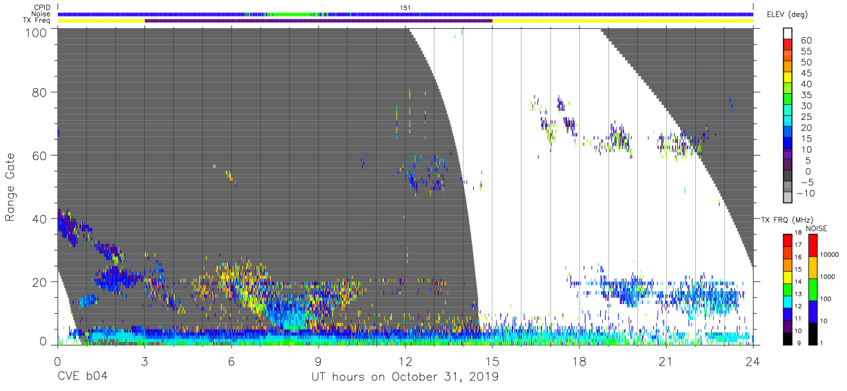Click the 'TX Freq' row label above the plot
Image resolution: width=847 pixels, height=391 pixels.
pyautogui.click(x=38, y=21)
